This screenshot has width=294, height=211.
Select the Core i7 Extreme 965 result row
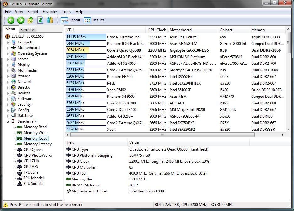(x=123, y=37)
